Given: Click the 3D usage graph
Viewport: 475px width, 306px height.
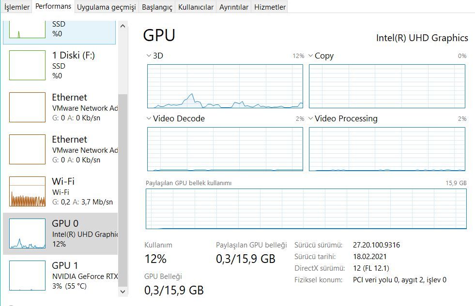Looking at the screenshot, I should click(225, 86).
